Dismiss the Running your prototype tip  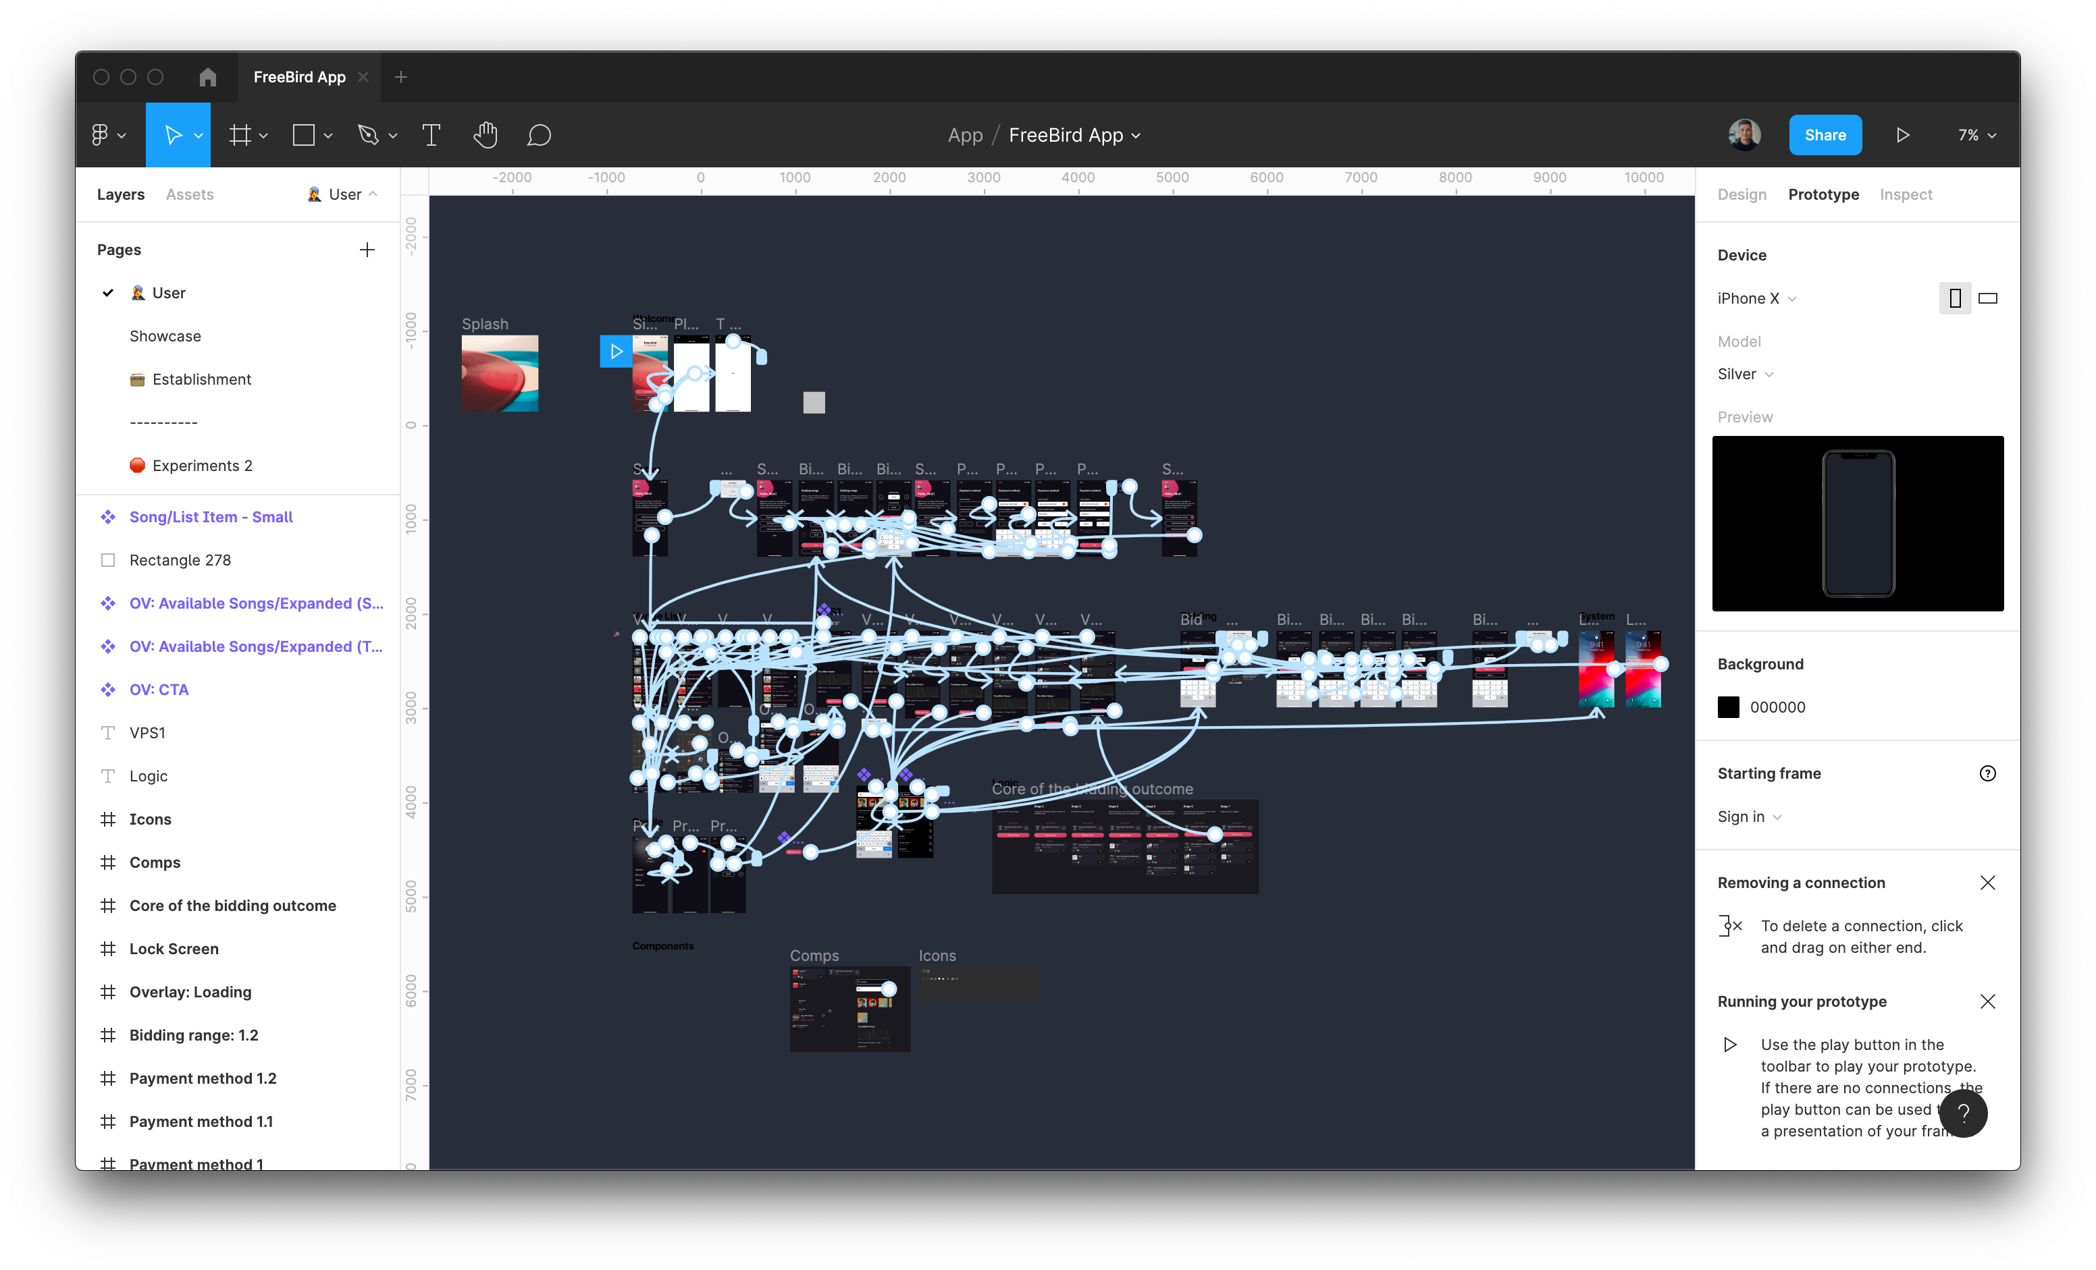pos(1987,1001)
